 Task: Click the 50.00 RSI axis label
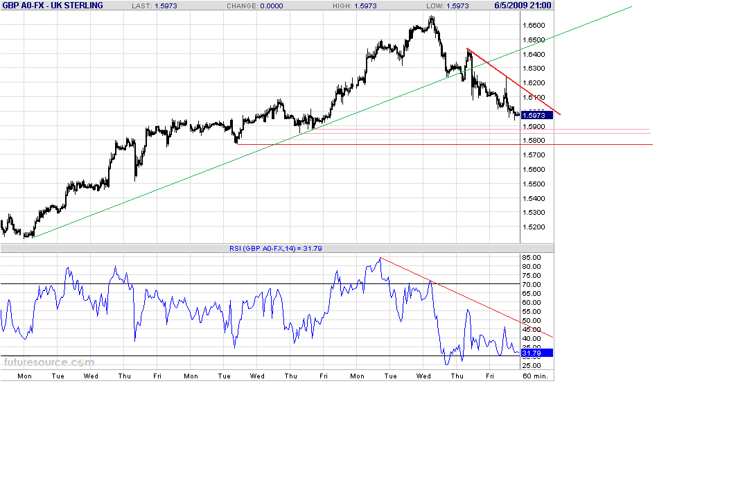point(532,320)
